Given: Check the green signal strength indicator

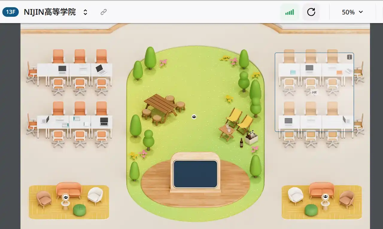Looking at the screenshot, I should [289, 12].
